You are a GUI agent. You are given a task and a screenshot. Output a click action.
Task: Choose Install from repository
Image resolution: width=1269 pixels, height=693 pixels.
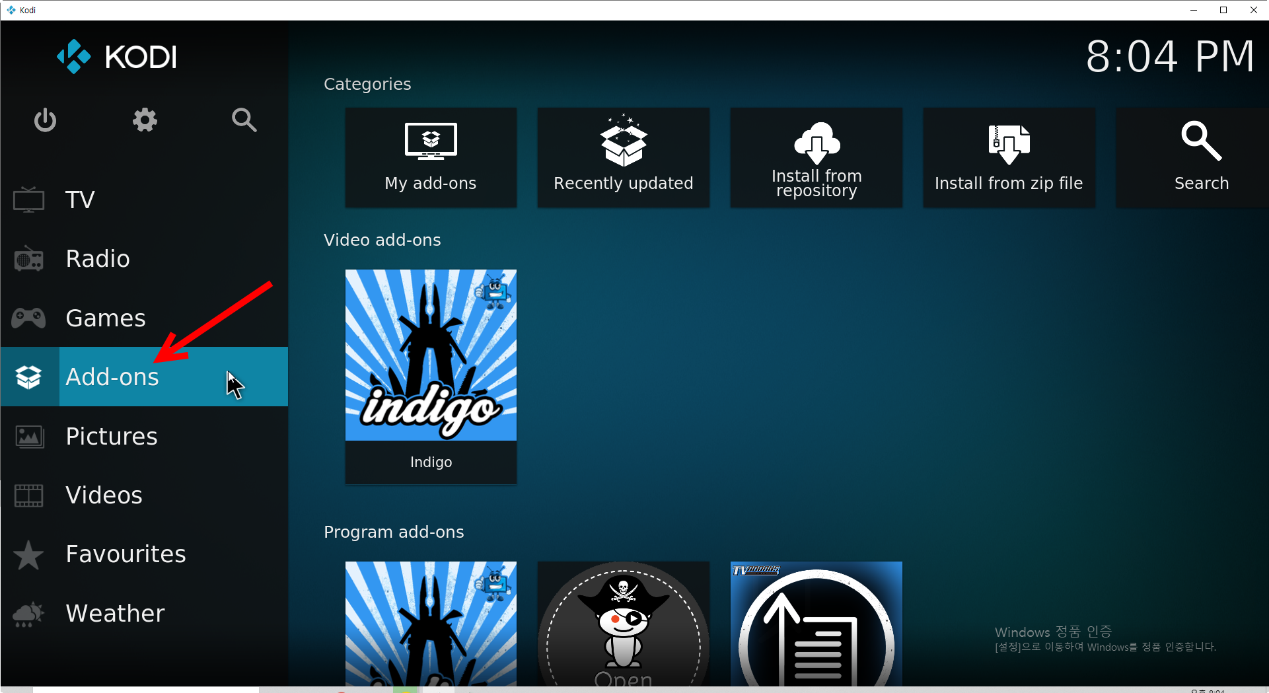tap(816, 158)
